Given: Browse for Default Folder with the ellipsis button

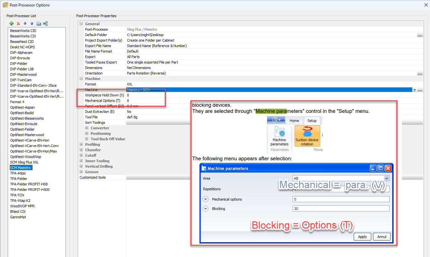Looking at the screenshot, I should click(x=420, y=35).
